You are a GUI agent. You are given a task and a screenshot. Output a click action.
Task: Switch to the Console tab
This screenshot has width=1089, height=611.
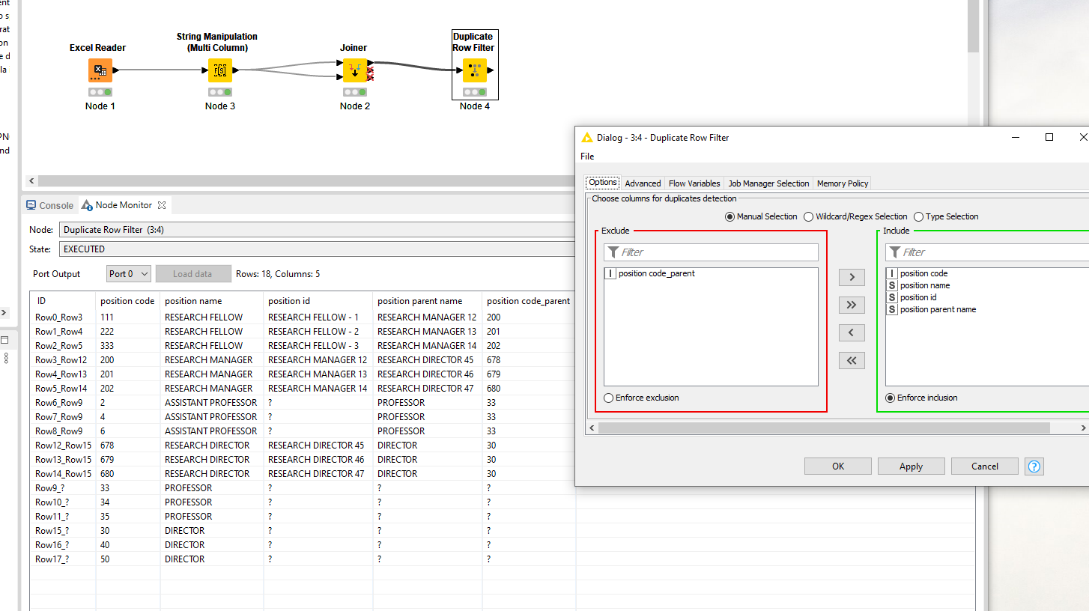50,205
